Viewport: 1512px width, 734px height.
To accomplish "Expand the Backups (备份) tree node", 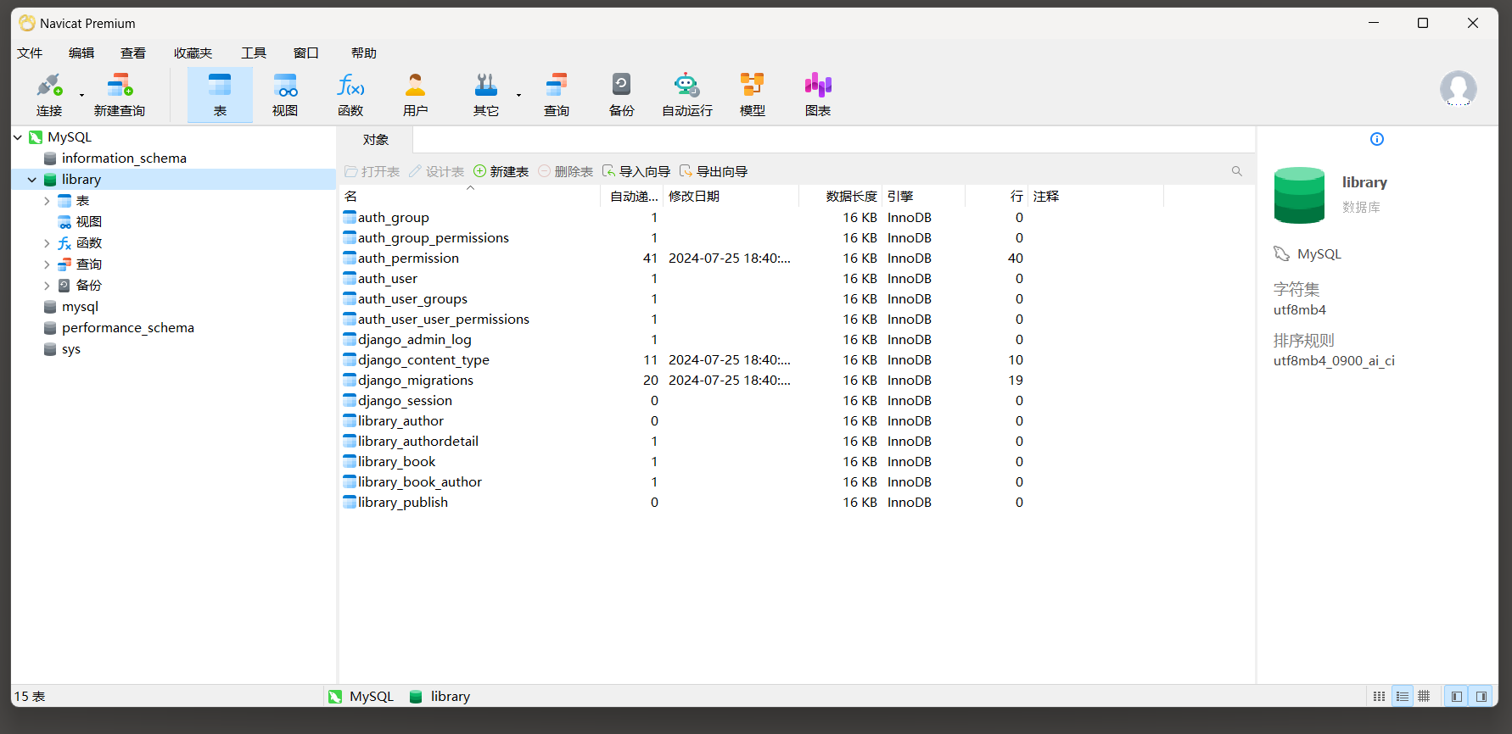I will tap(47, 286).
